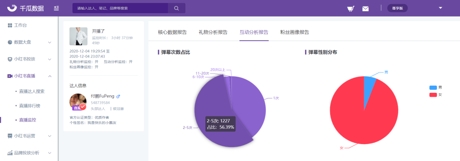Click the 弹幕性别分布 heading
Screen dimensions: 460x161
323,52
